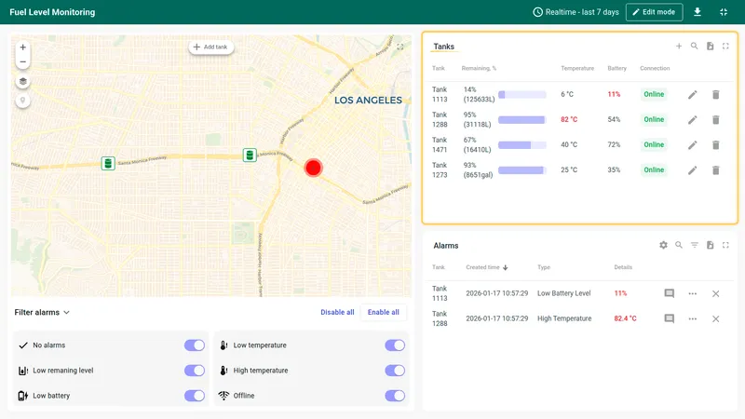This screenshot has width=745, height=419.
Task: Click the Add tank button
Action: tap(210, 47)
